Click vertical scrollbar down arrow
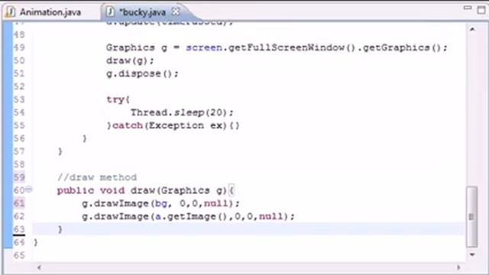Screen dimensions: 489x275 click(472, 254)
